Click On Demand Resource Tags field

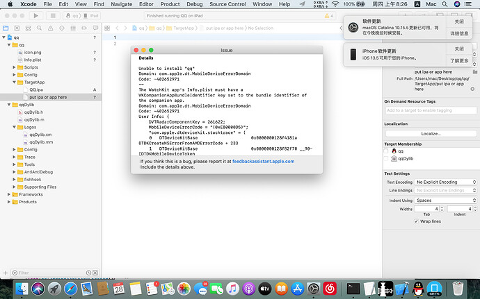coord(431,110)
